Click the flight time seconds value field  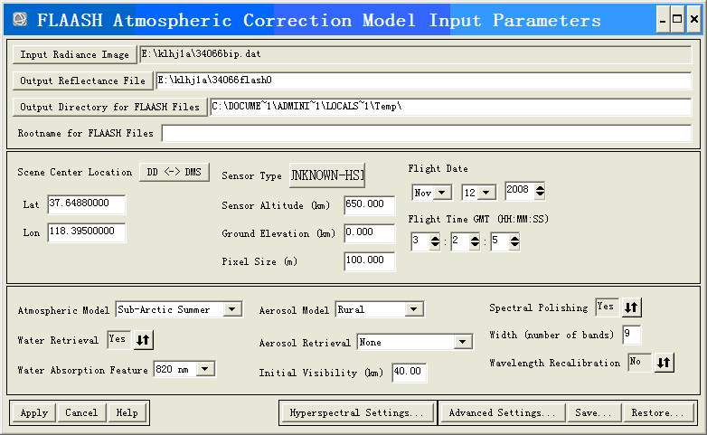click(x=500, y=241)
